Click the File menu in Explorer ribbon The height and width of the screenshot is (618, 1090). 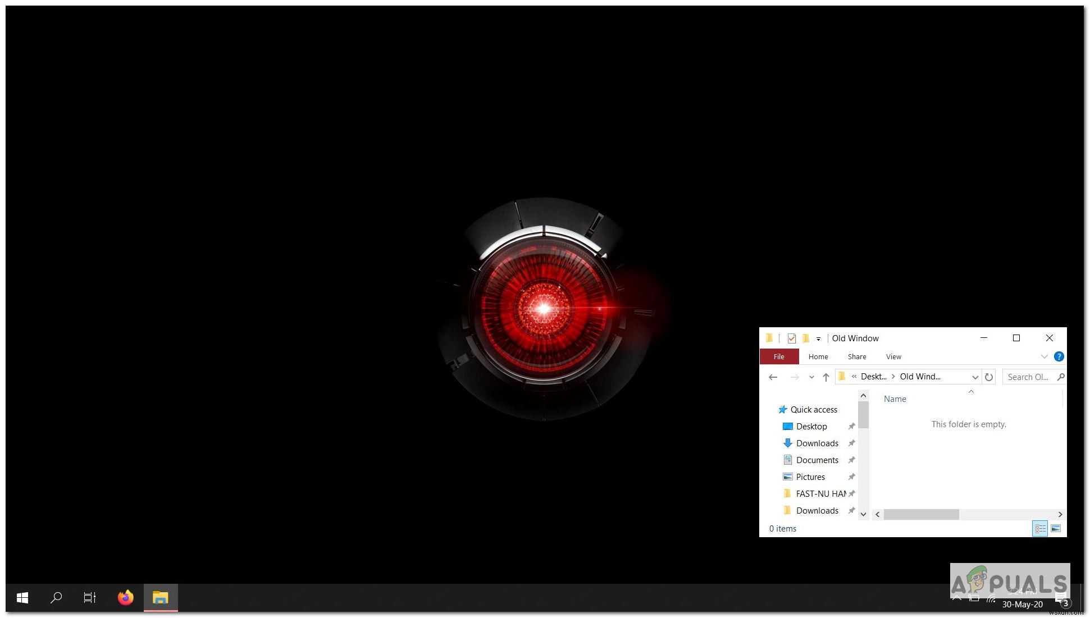[778, 356]
